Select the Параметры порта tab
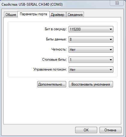 (33, 14)
